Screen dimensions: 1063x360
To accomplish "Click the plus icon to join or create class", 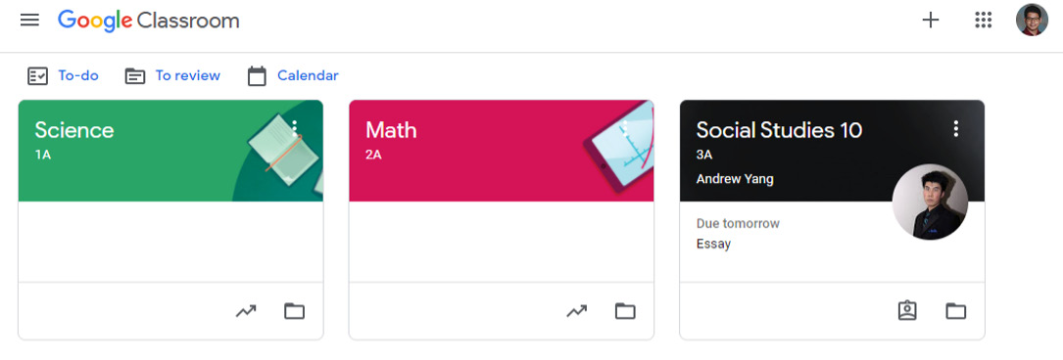I will (x=931, y=21).
